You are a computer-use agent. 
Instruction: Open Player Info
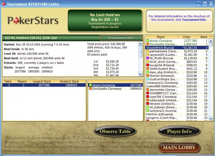(x=179, y=131)
